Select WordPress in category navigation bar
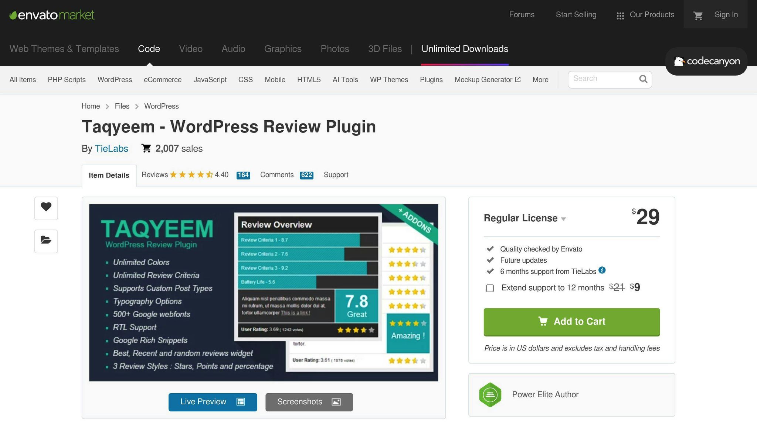 115,80
